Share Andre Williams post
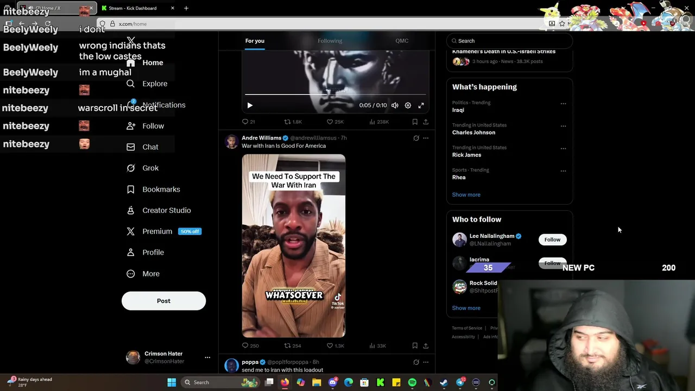Image resolution: width=695 pixels, height=391 pixels. pos(426,345)
